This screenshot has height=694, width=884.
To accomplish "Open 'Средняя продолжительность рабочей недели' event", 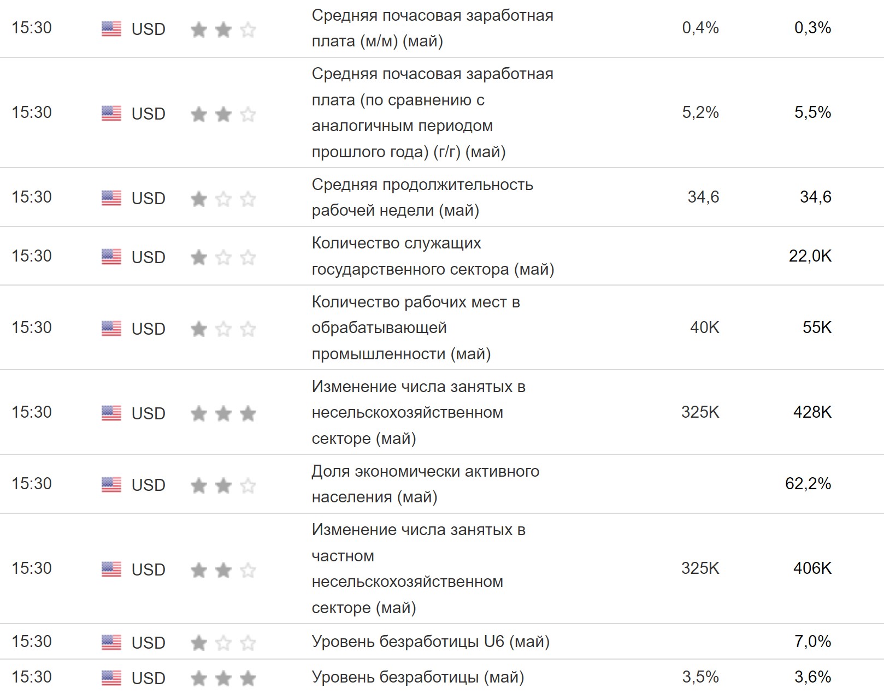I will pos(422,197).
